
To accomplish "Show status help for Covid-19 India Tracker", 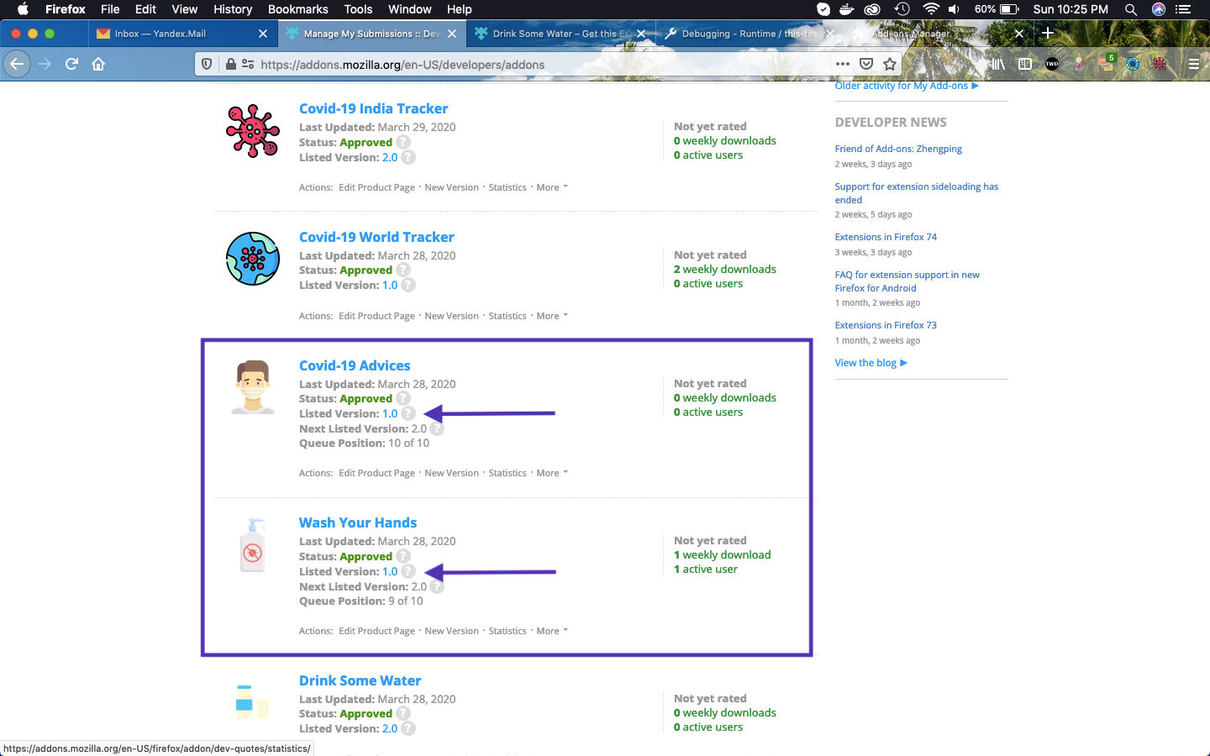I will (403, 142).
